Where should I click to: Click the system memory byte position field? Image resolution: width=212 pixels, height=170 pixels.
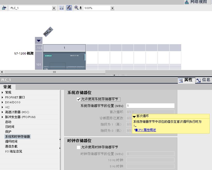pos(150,106)
